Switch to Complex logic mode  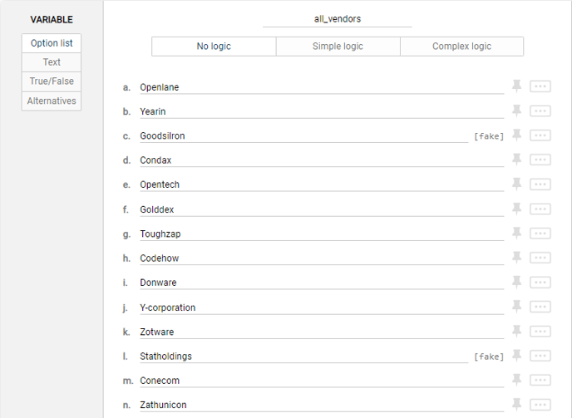(461, 47)
